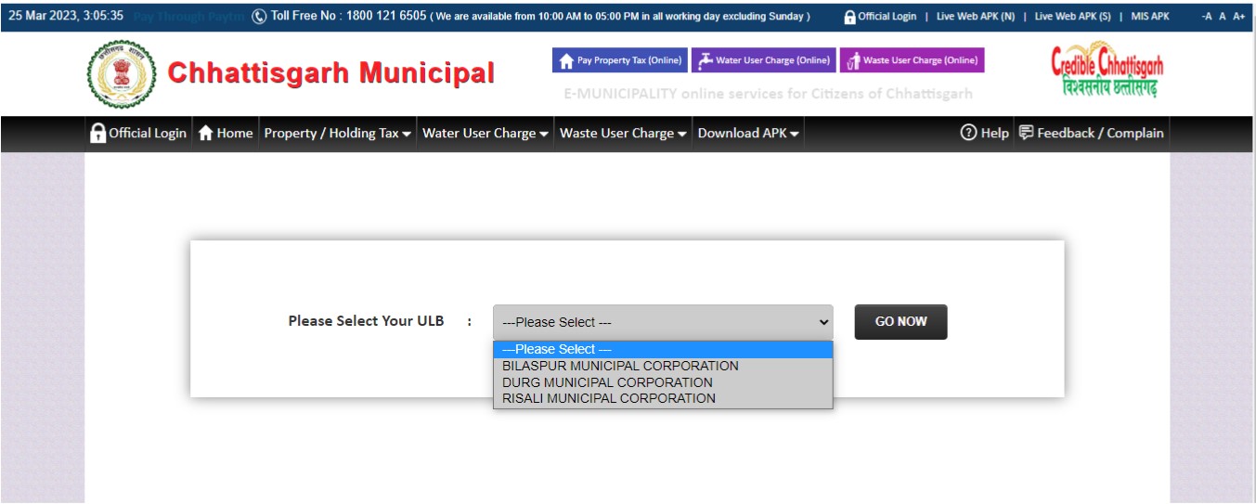Click the phone icon beside Toll Free number
This screenshot has height=504, width=1256.
coord(259,17)
